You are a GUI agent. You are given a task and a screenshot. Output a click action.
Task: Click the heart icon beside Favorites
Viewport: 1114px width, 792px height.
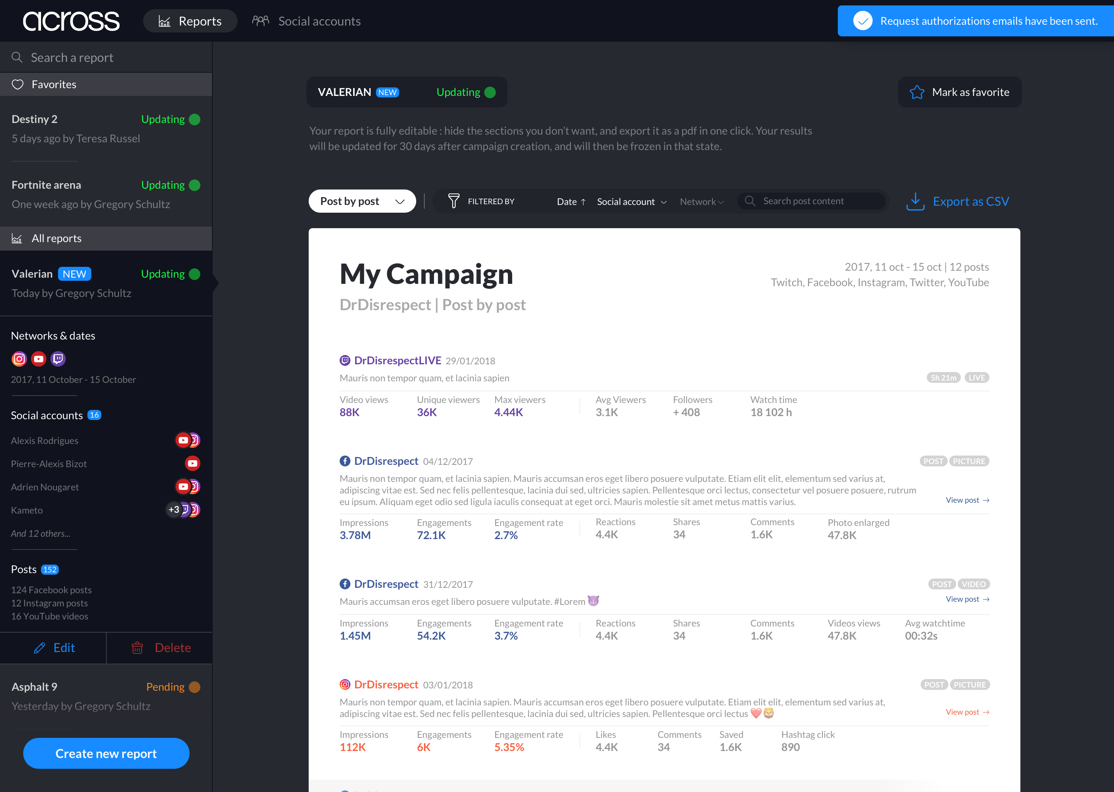17,84
